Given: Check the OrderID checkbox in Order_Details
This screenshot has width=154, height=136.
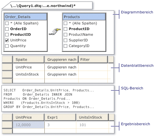Looking at the screenshot, I should tap(7, 29).
